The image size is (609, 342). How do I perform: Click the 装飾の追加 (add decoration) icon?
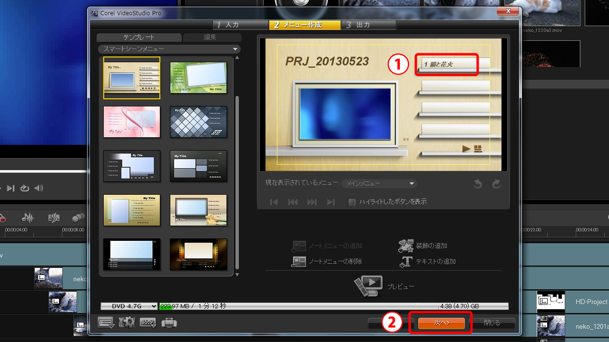tap(405, 246)
